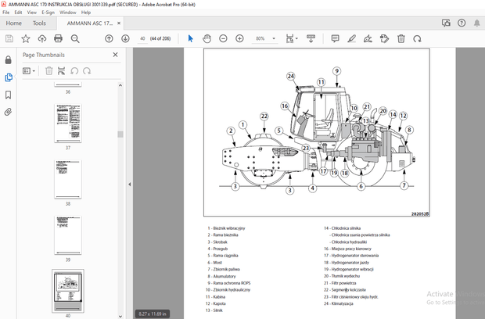Add the document to starred with the star icon
The width and height of the screenshot is (485, 319).
tap(26, 38)
